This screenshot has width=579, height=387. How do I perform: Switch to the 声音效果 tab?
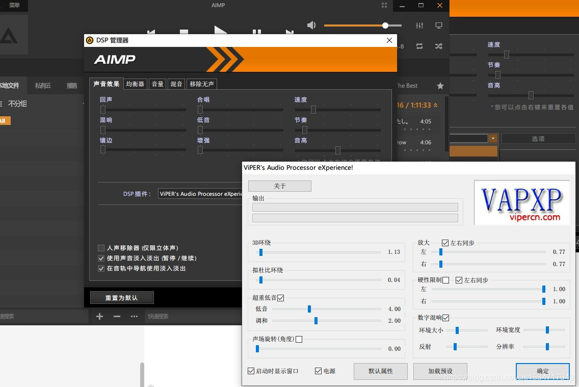pos(107,84)
